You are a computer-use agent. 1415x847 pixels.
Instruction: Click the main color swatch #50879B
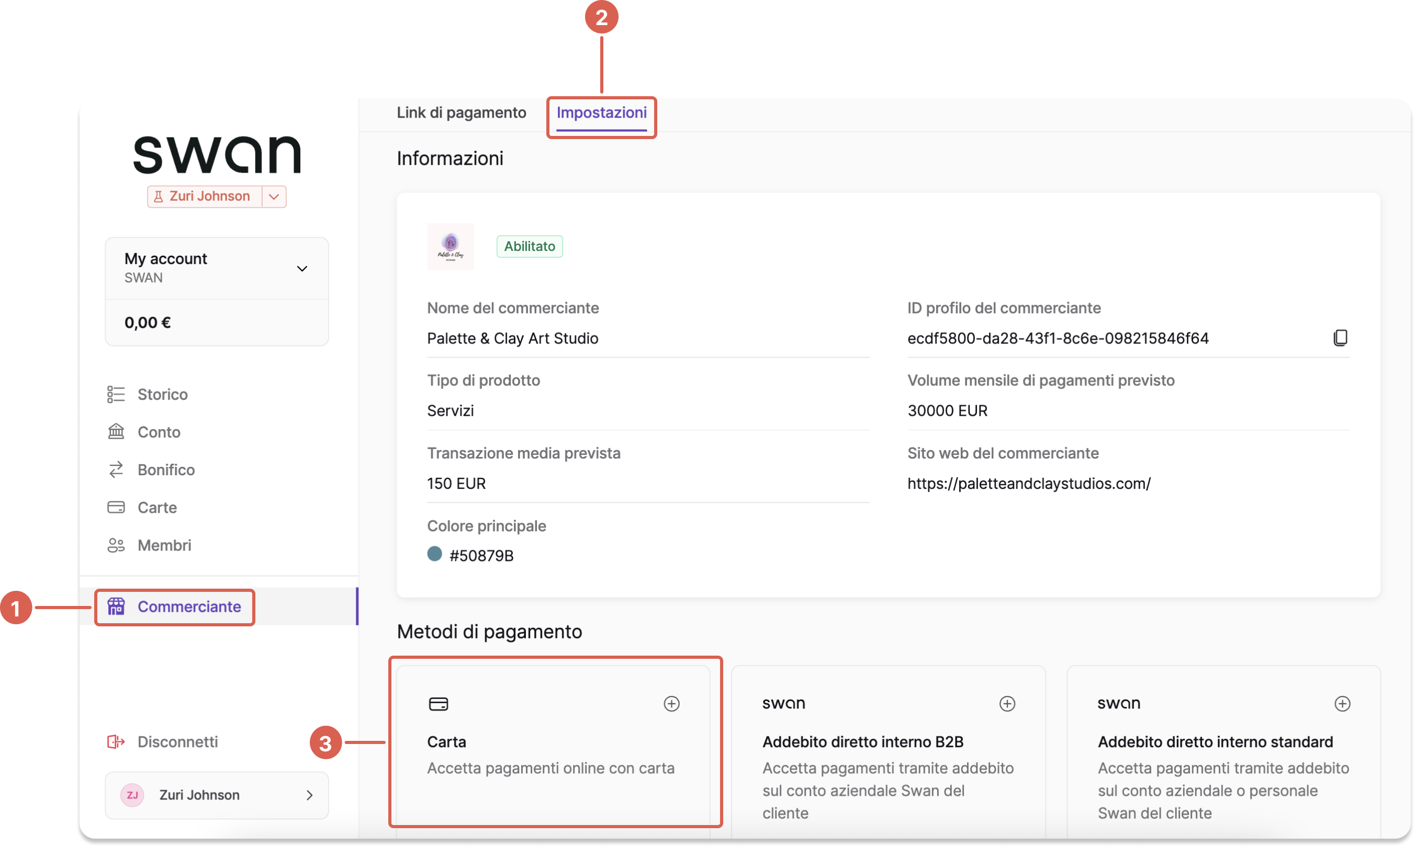coord(434,554)
